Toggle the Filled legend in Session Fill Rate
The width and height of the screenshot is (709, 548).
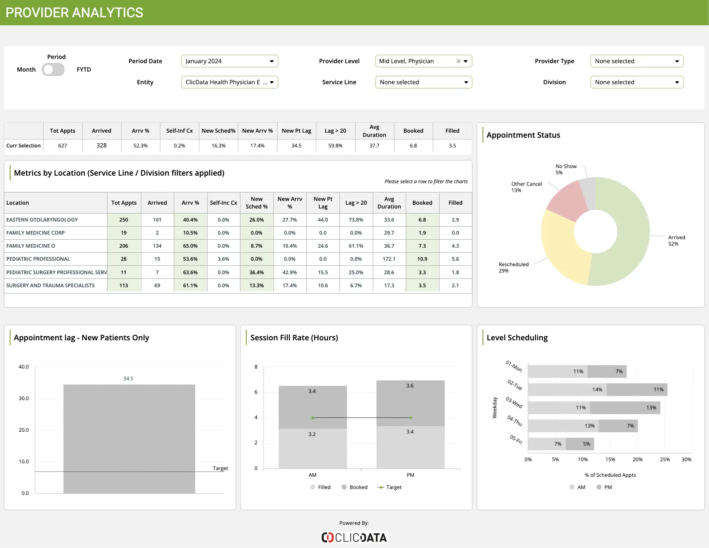click(x=313, y=487)
